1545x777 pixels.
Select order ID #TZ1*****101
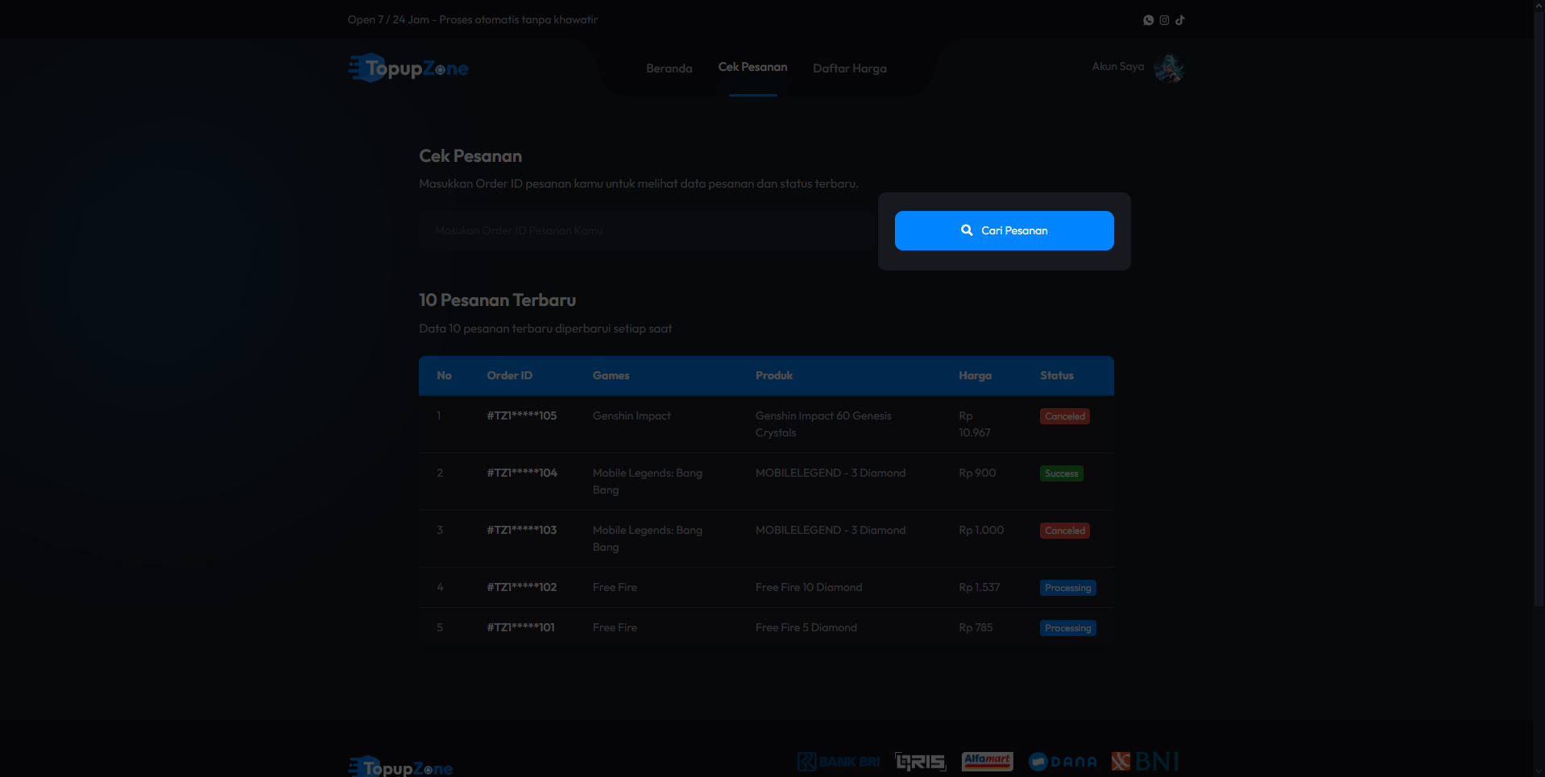coord(521,628)
